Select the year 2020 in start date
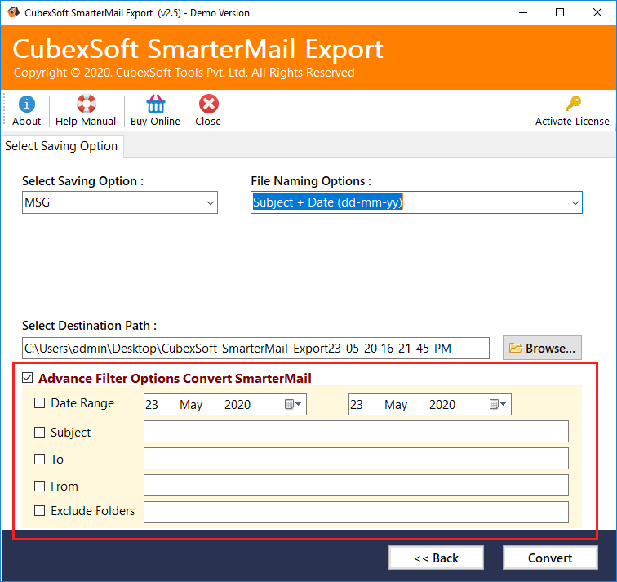 tap(237, 405)
